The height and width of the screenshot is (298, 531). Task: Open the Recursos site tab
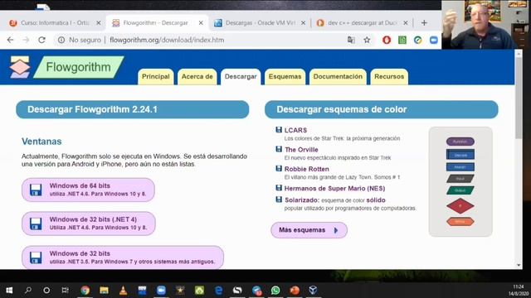coord(389,77)
